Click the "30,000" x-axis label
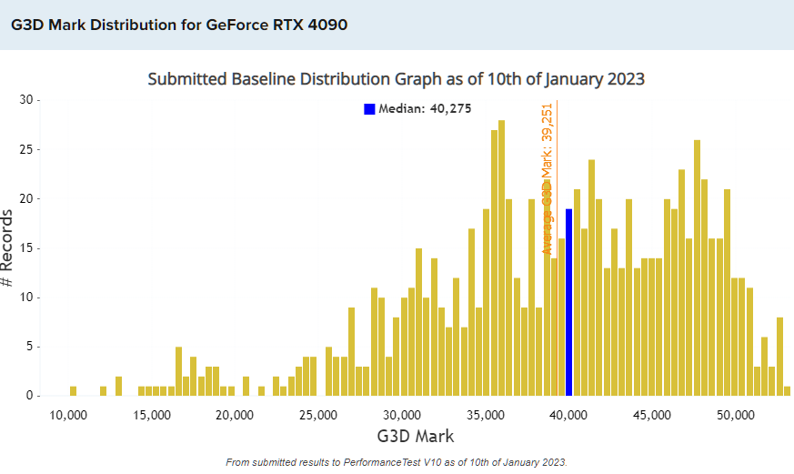This screenshot has height=474, width=794. [x=402, y=415]
